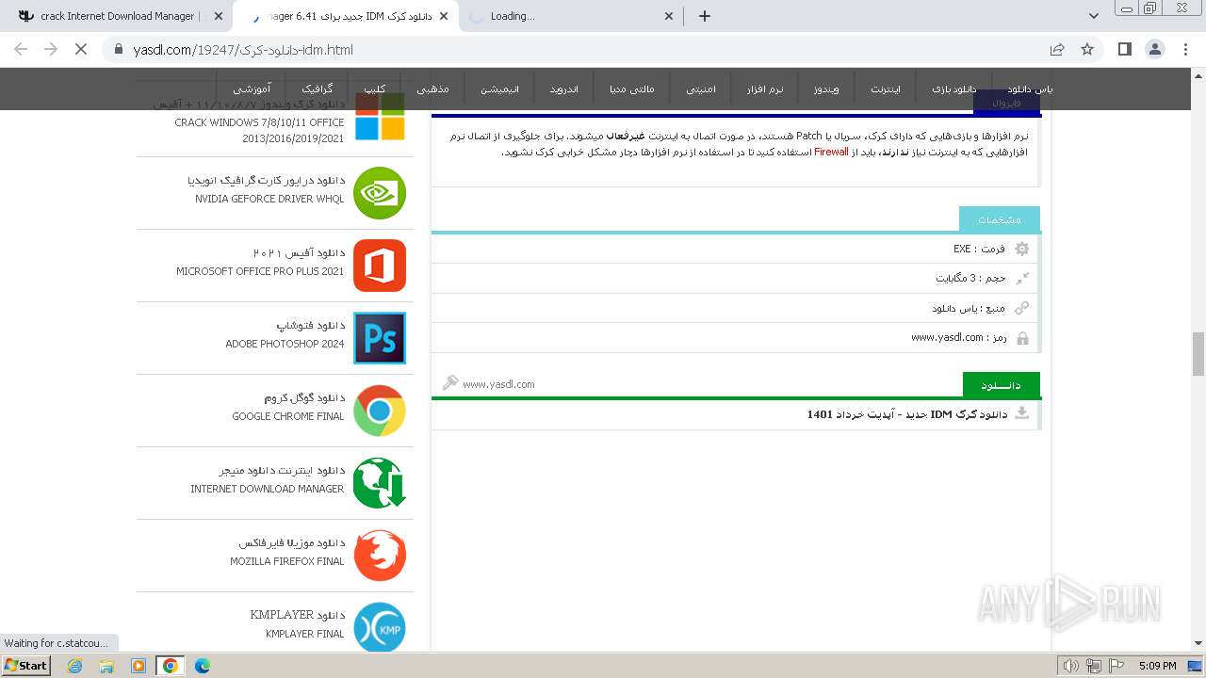Open the tab search dropdown arrow
The image size is (1206, 678).
point(1094,16)
